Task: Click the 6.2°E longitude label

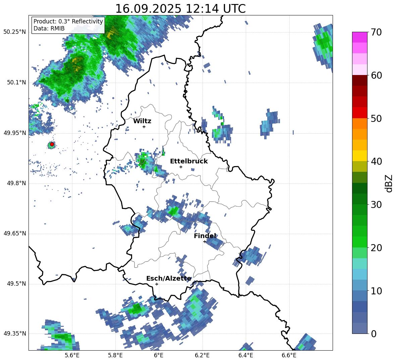Action: 202,355
